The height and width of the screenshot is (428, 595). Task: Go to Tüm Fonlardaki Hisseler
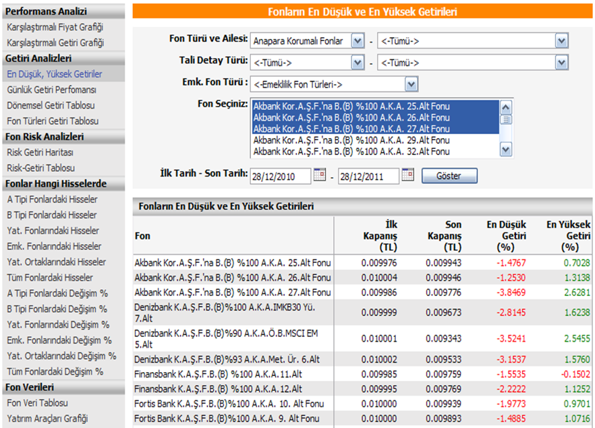[50, 278]
